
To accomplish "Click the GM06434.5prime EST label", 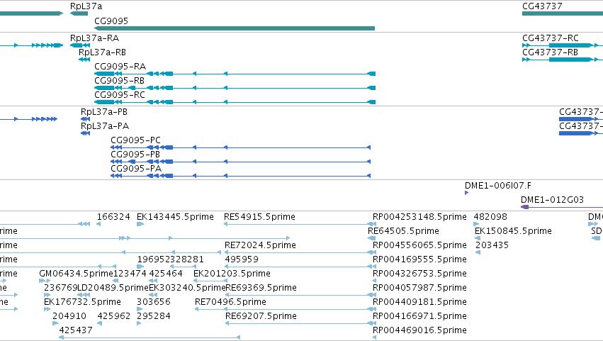I will pyautogui.click(x=76, y=274).
